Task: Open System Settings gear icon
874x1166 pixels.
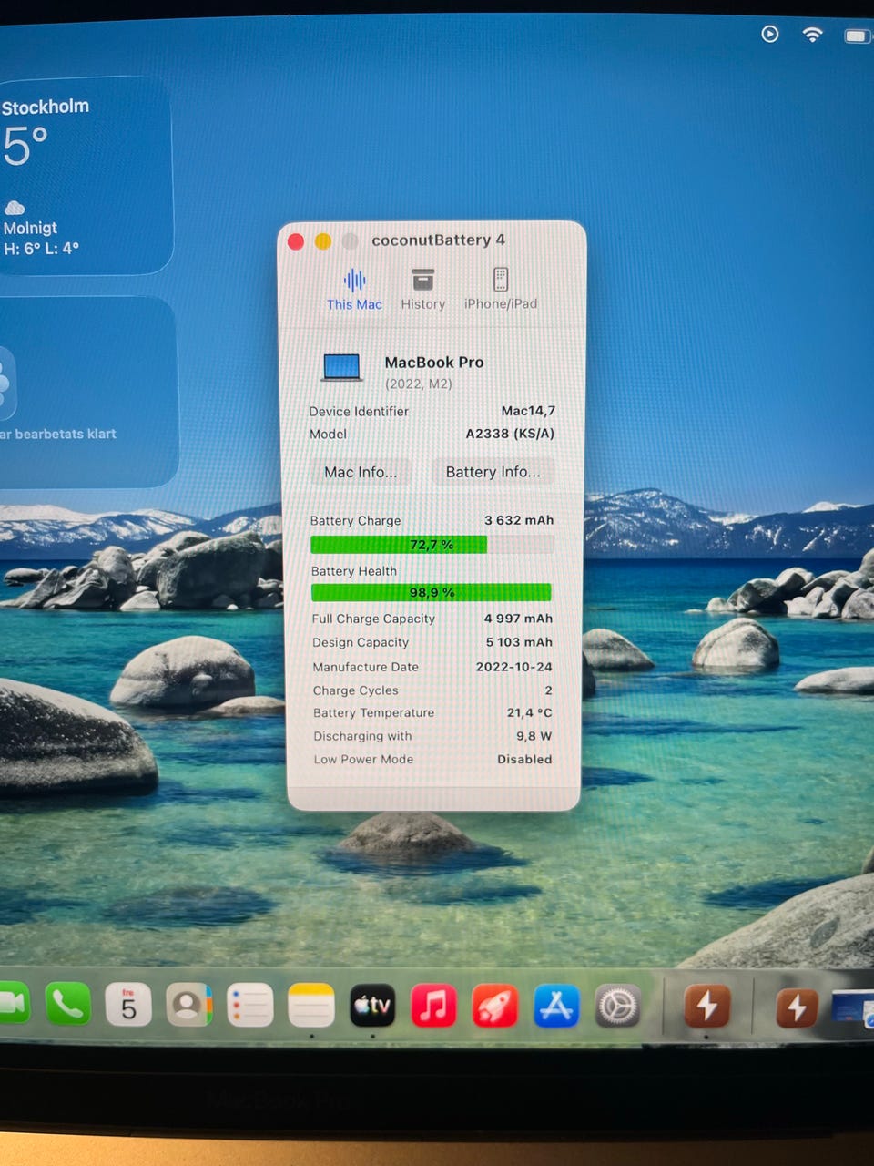Action: click(x=618, y=1007)
